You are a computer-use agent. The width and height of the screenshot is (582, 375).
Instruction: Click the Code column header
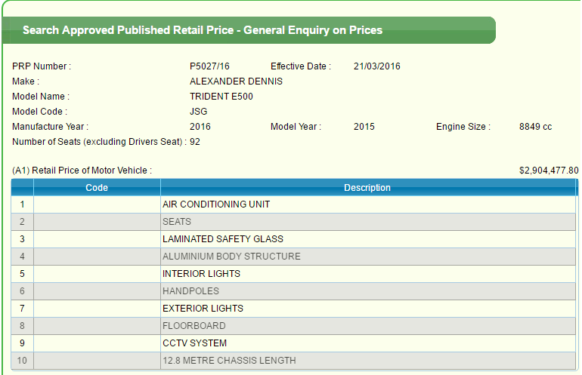[97, 188]
